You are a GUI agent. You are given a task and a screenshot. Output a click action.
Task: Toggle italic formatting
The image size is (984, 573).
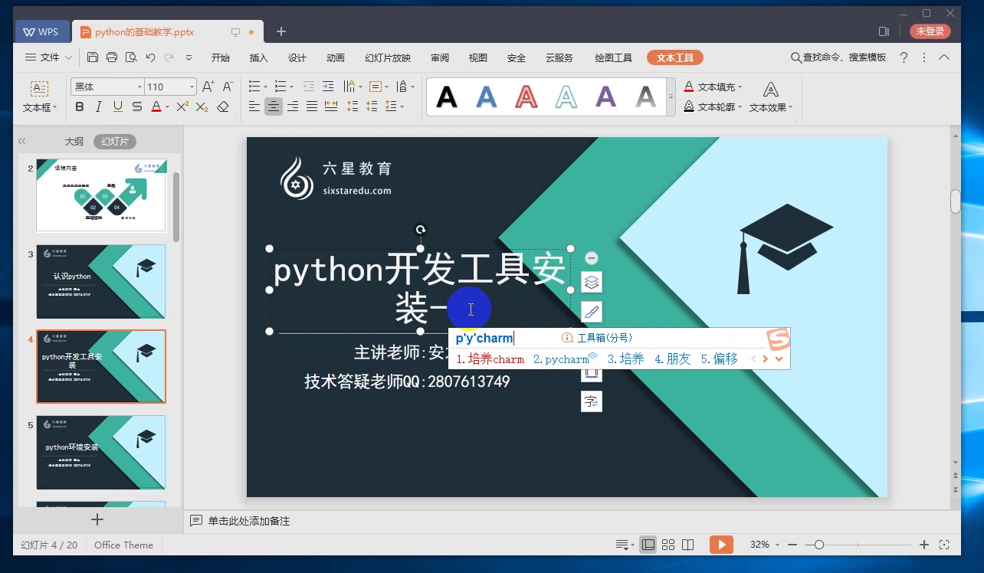point(99,106)
